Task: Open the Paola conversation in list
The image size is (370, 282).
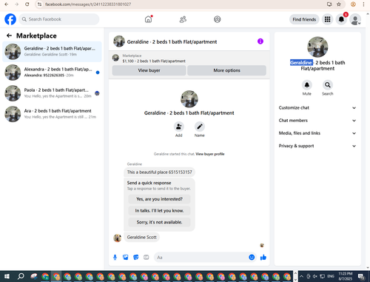Action: point(52,93)
